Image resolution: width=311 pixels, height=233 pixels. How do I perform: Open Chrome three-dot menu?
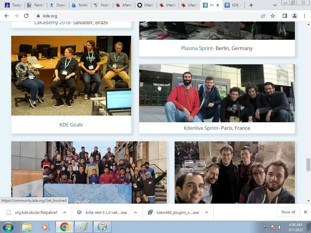click(304, 16)
